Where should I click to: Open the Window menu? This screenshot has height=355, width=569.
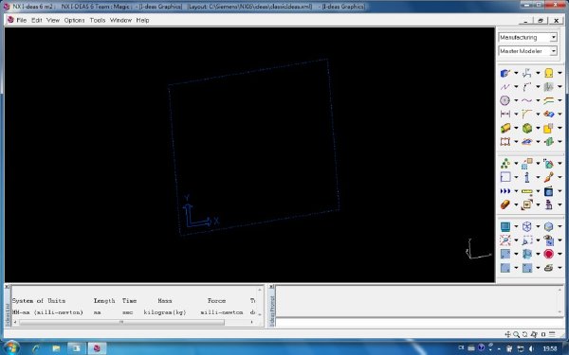pos(120,20)
